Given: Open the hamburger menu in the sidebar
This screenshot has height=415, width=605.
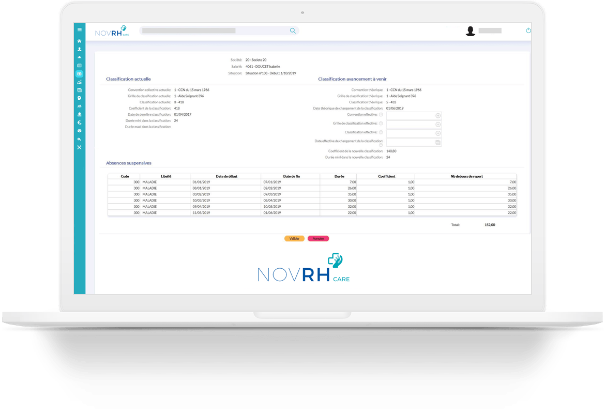Looking at the screenshot, I should 80,29.
